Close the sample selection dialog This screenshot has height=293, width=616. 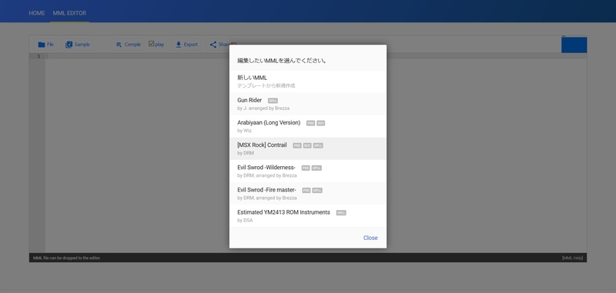pyautogui.click(x=370, y=238)
